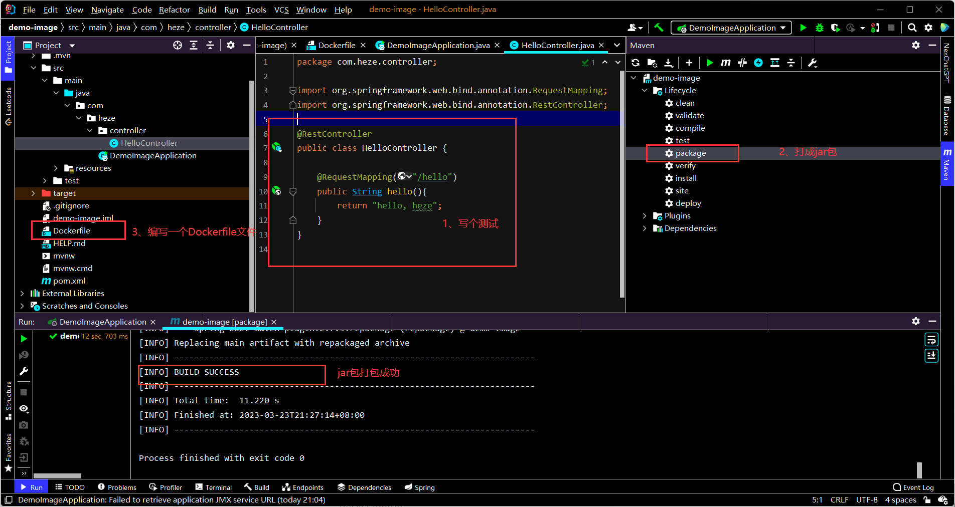This screenshot has width=955, height=507.
Task: Toggle Skip Tests mode lightning icon
Action: [758, 63]
